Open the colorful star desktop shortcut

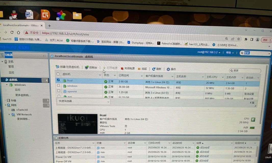pos(61,16)
